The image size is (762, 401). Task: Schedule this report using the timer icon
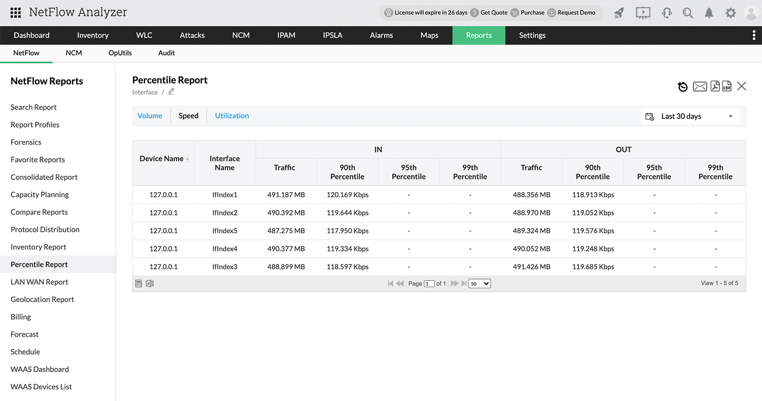682,86
